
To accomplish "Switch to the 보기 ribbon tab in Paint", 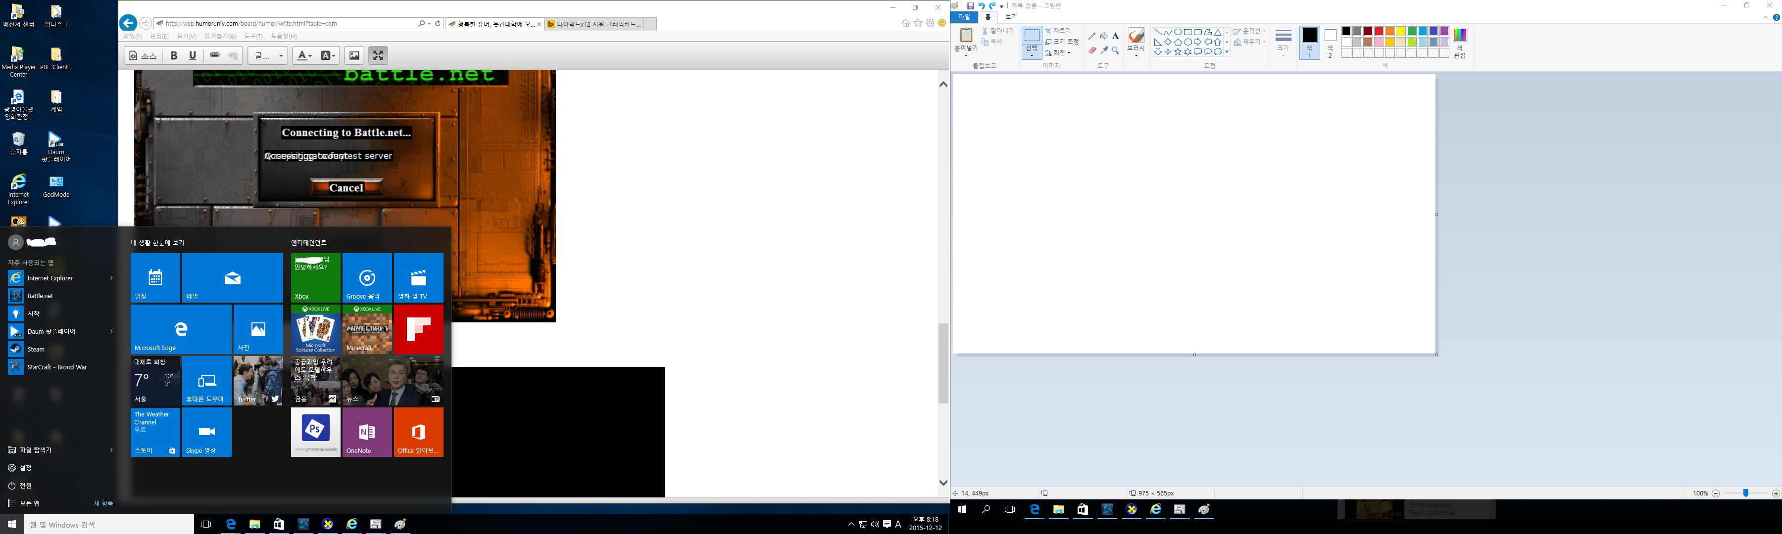I will click(1011, 17).
